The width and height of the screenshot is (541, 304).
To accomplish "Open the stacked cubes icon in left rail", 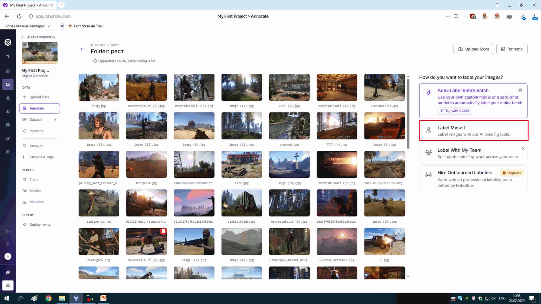I will pos(8,98).
